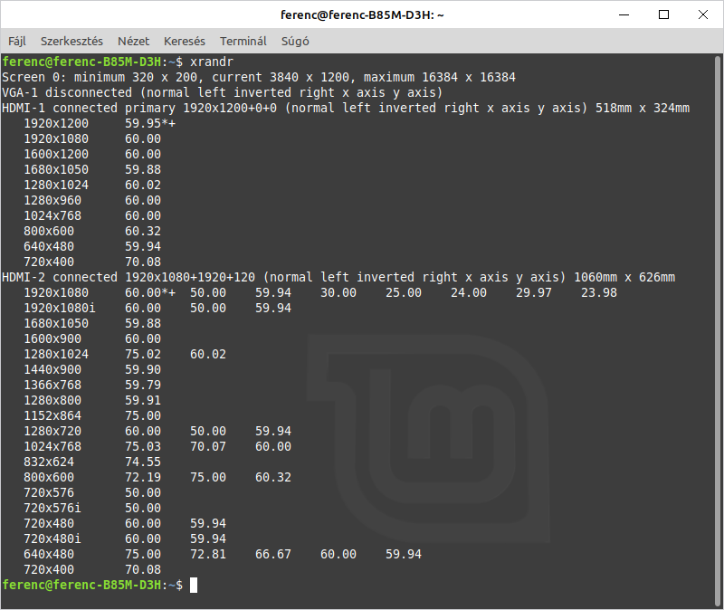This screenshot has height=610, width=724.
Task: Click the '720x576i' mode entry
Action: point(52,508)
